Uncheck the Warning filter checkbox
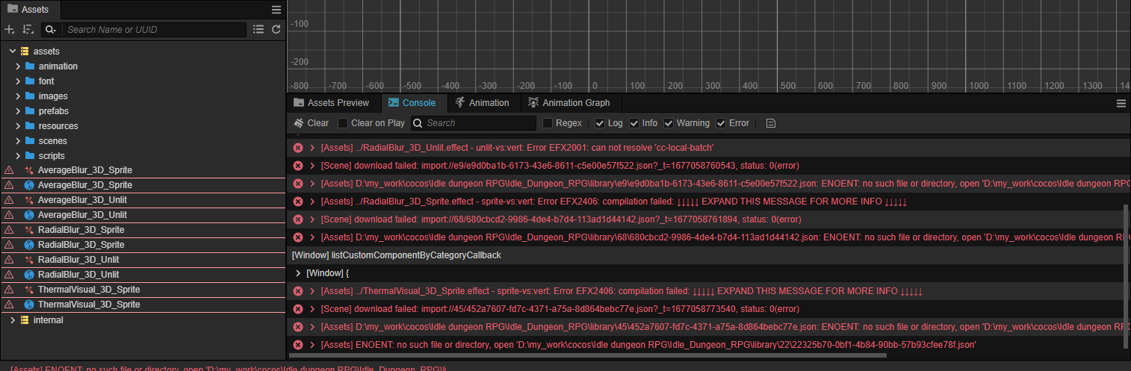 click(669, 123)
